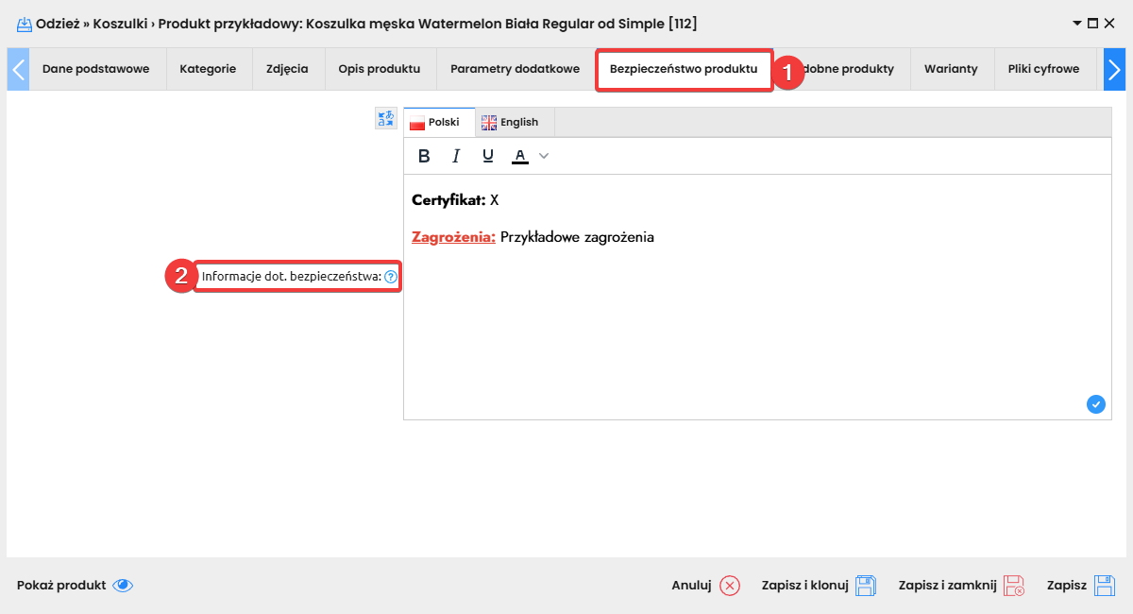Close the product edit window

click(1109, 24)
